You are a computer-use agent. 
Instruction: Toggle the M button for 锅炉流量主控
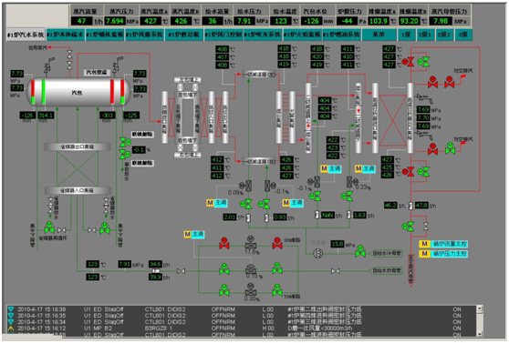point(424,244)
